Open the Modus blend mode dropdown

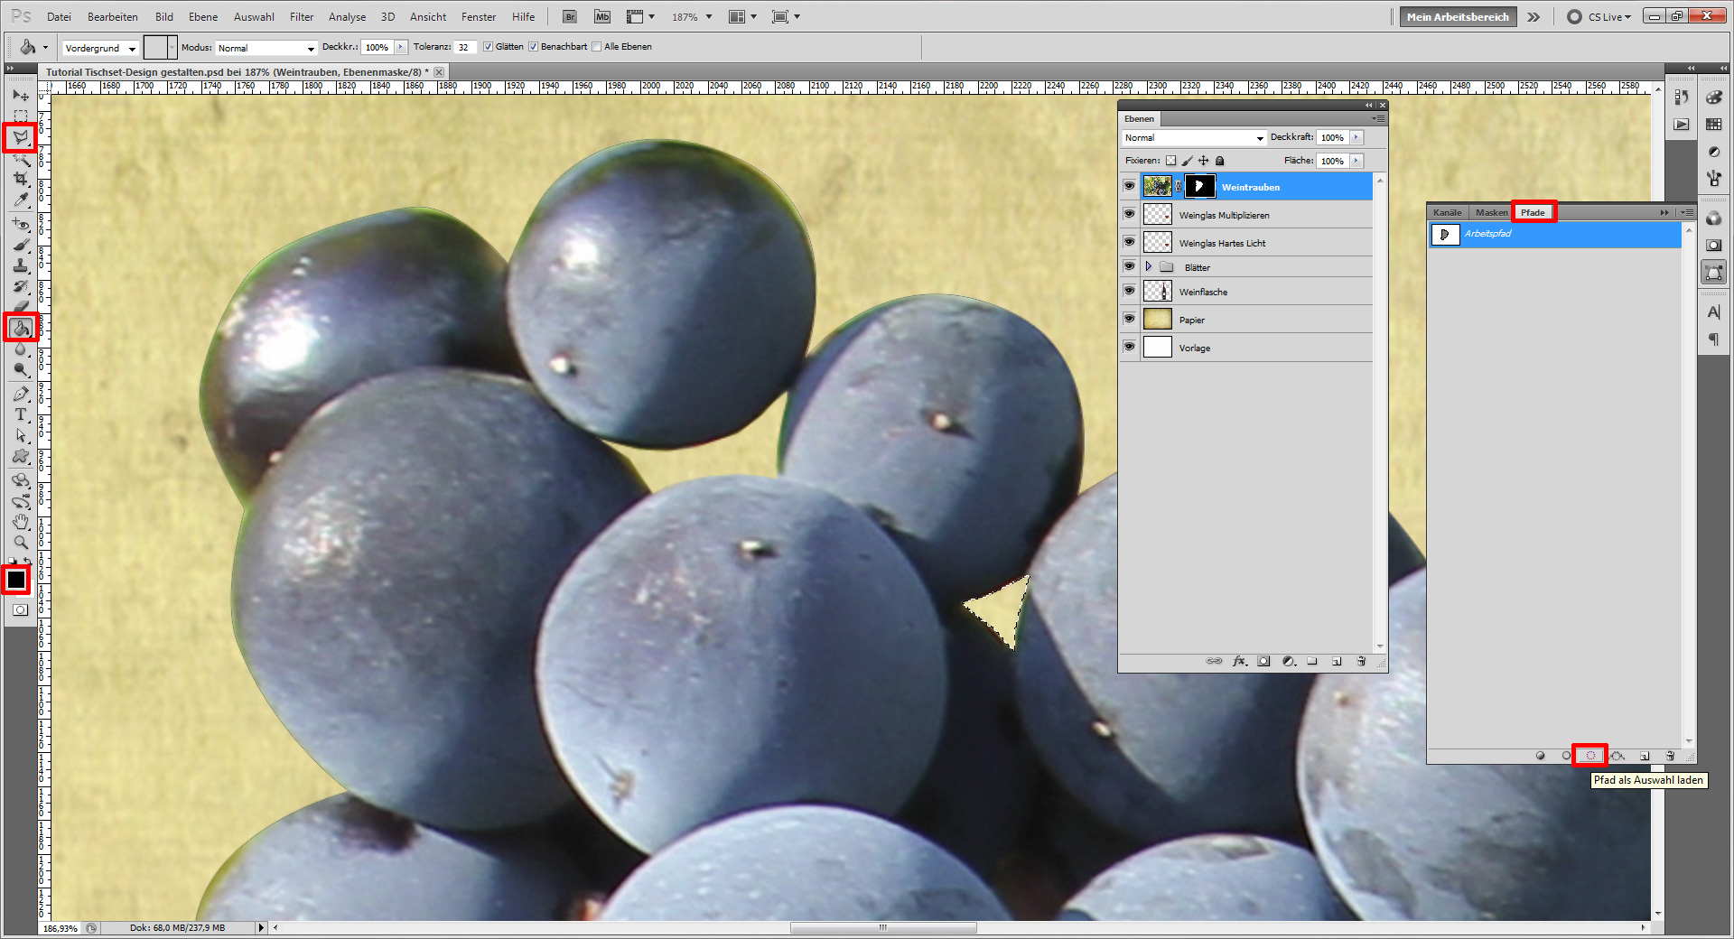(x=266, y=48)
